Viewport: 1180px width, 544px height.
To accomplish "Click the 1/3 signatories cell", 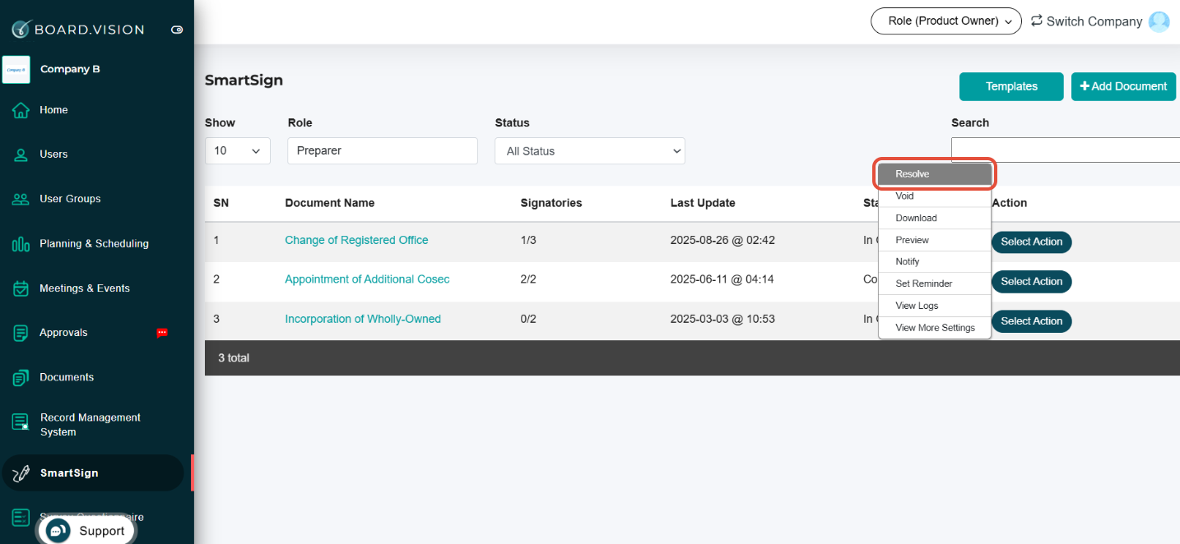I will [x=528, y=240].
